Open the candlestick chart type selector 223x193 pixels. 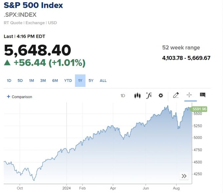[137, 96]
